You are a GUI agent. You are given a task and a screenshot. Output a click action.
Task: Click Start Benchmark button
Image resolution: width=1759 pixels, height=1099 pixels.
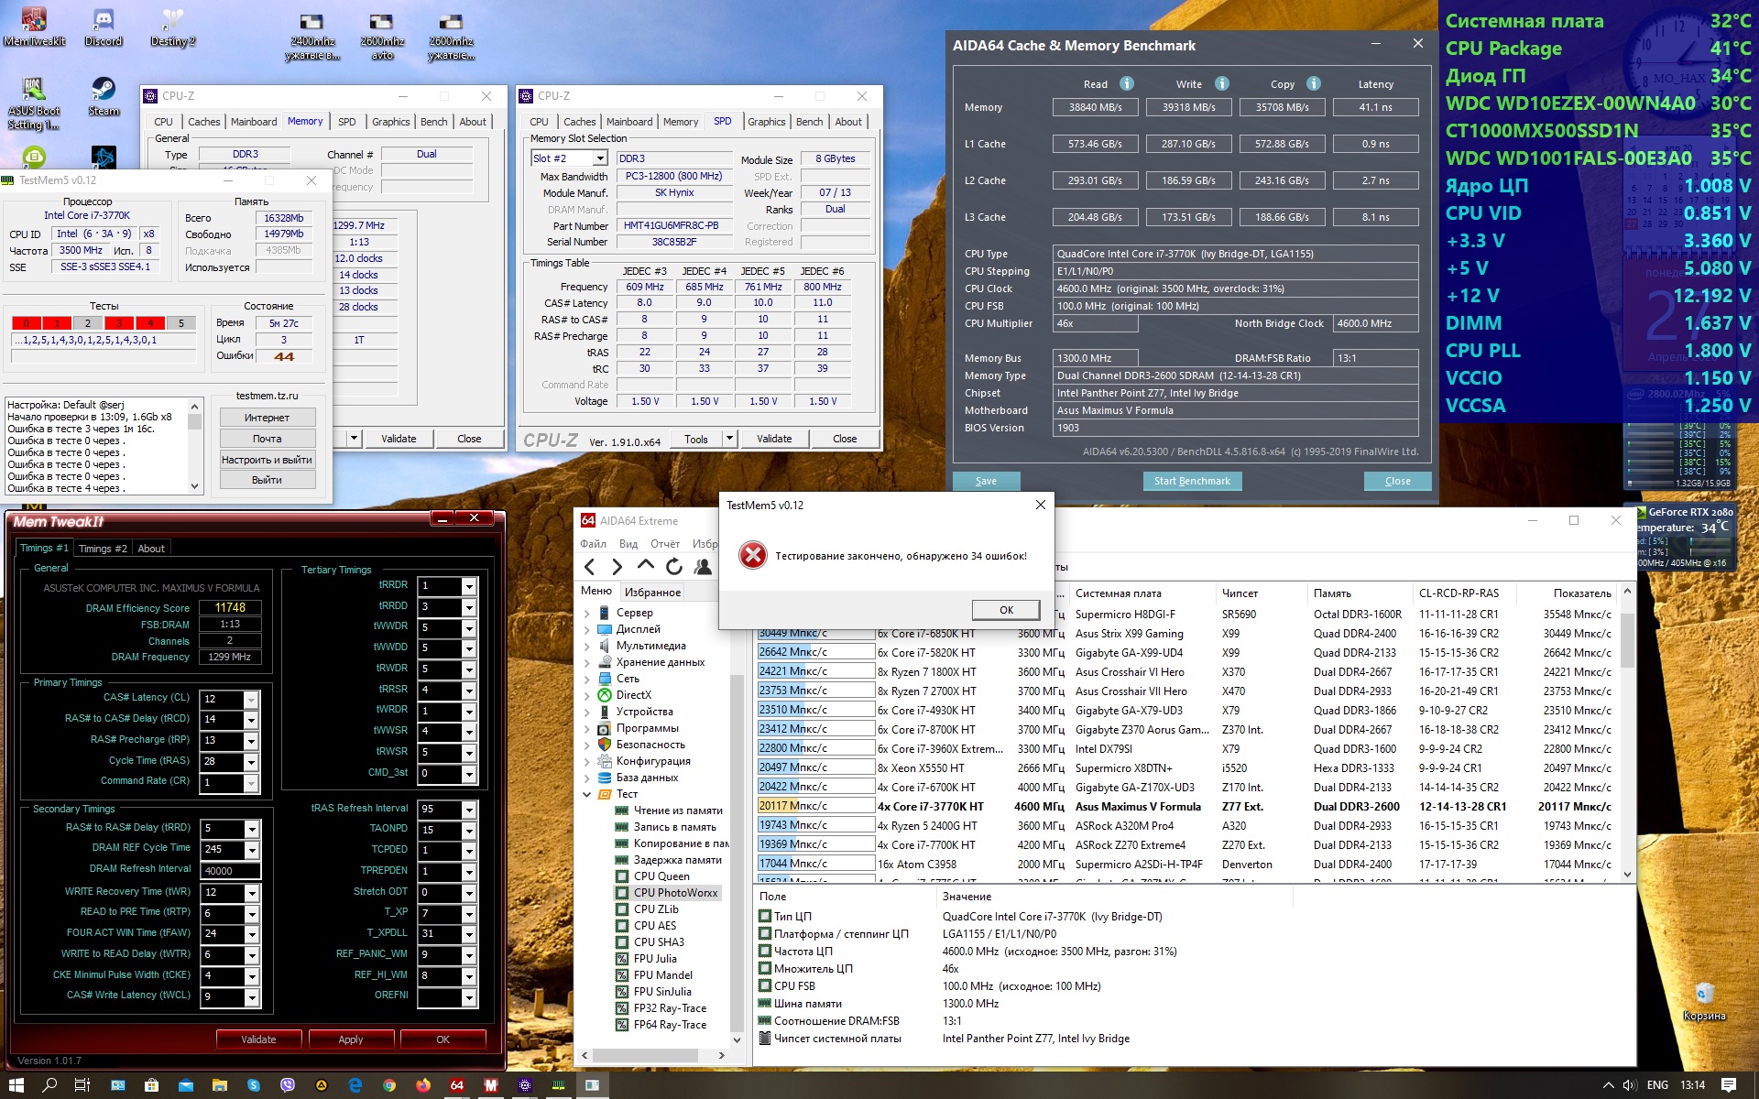(1191, 481)
